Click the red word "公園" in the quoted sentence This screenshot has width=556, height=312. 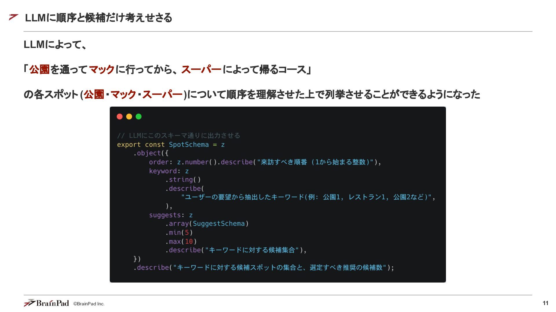pos(39,70)
